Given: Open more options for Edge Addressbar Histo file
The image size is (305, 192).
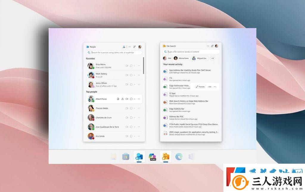Looking at the screenshot, I should 215,87.
